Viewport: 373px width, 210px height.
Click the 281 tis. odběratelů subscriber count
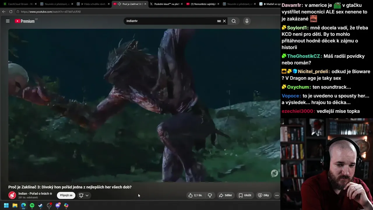click(x=28, y=198)
